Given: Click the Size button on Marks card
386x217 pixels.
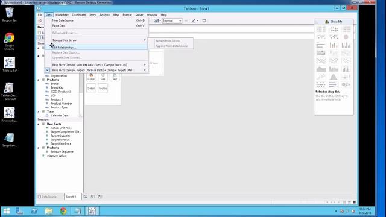Looking at the screenshot, I should click(x=103, y=77).
